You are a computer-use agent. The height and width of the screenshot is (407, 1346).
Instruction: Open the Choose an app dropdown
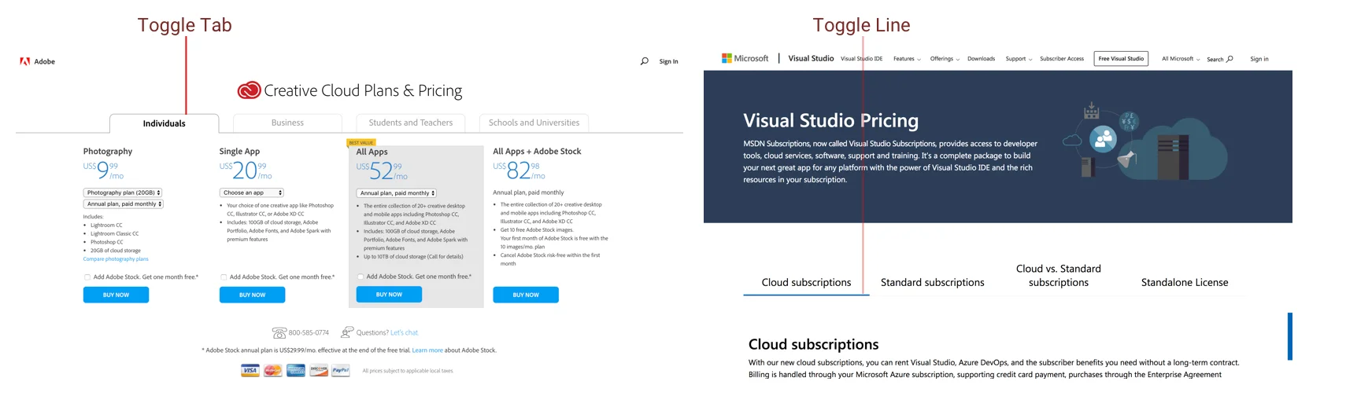pyautogui.click(x=251, y=192)
